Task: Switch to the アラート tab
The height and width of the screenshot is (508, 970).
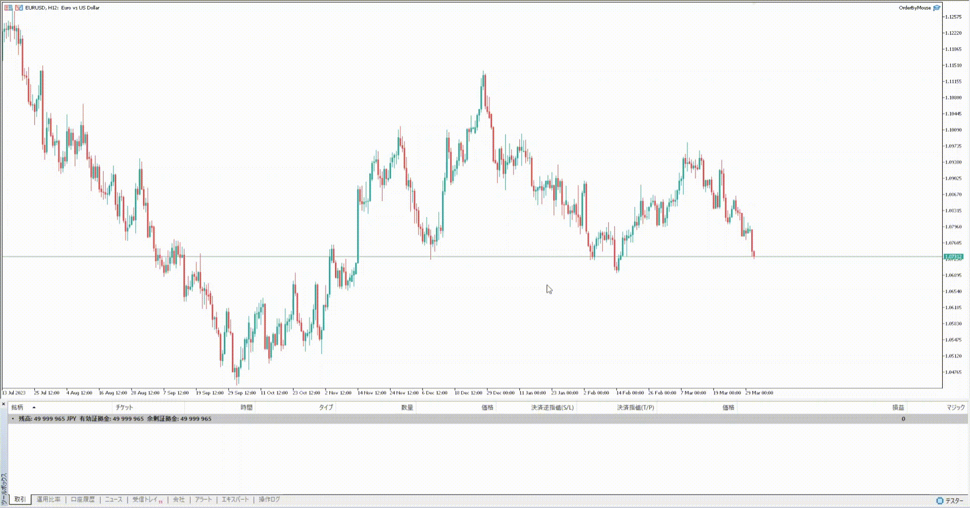Action: coord(203,500)
